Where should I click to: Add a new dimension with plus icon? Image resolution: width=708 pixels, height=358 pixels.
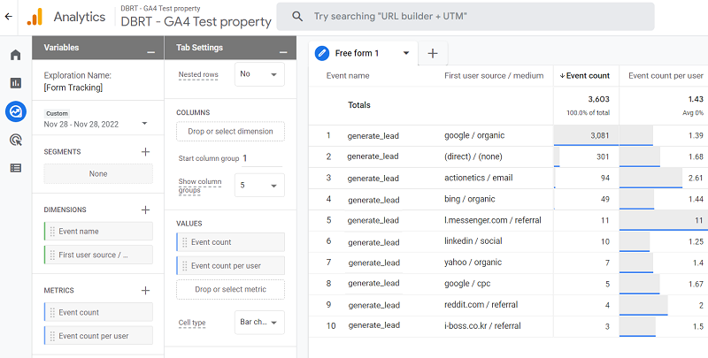click(145, 209)
